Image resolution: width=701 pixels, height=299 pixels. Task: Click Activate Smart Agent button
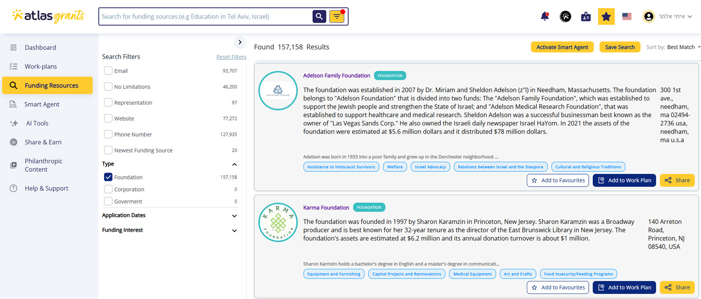pyautogui.click(x=562, y=47)
